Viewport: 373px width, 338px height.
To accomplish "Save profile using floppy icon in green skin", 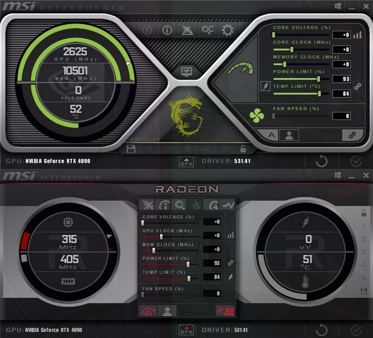I will [131, 149].
